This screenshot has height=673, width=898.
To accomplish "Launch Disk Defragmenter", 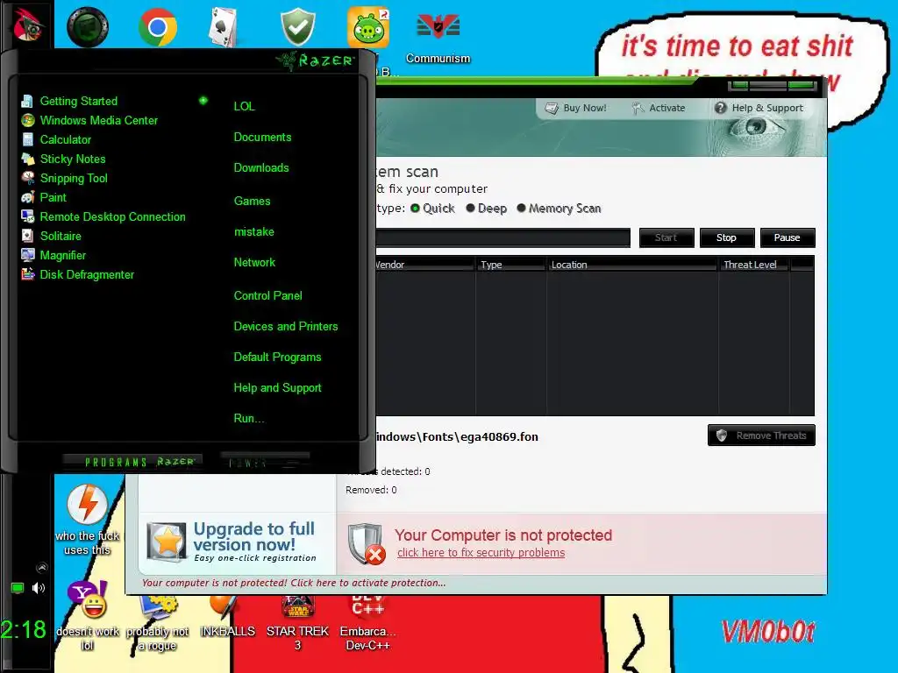I will point(87,274).
